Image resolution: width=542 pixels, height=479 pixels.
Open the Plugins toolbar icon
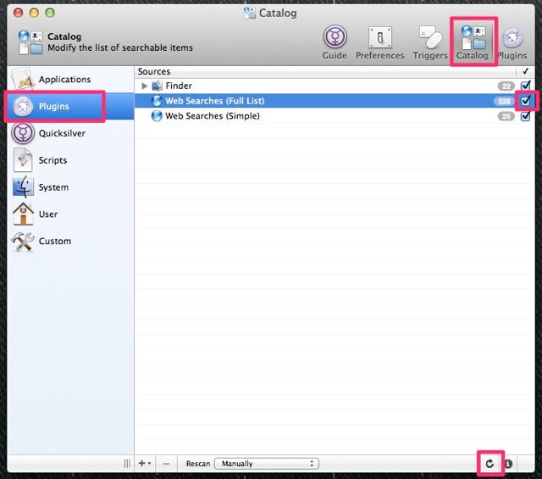pos(512,42)
